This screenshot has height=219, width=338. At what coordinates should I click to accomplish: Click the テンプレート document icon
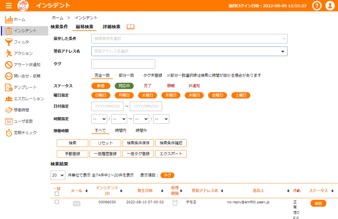click(9, 87)
